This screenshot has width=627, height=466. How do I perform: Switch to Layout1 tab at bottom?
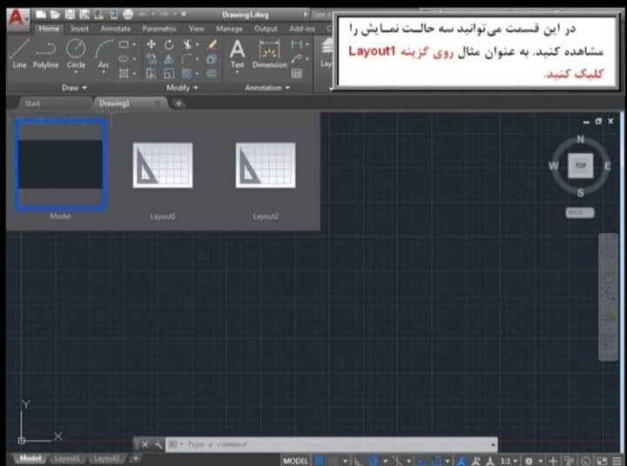[x=67, y=458]
